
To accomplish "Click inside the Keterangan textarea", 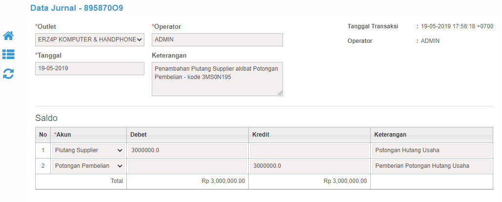I will (217, 79).
